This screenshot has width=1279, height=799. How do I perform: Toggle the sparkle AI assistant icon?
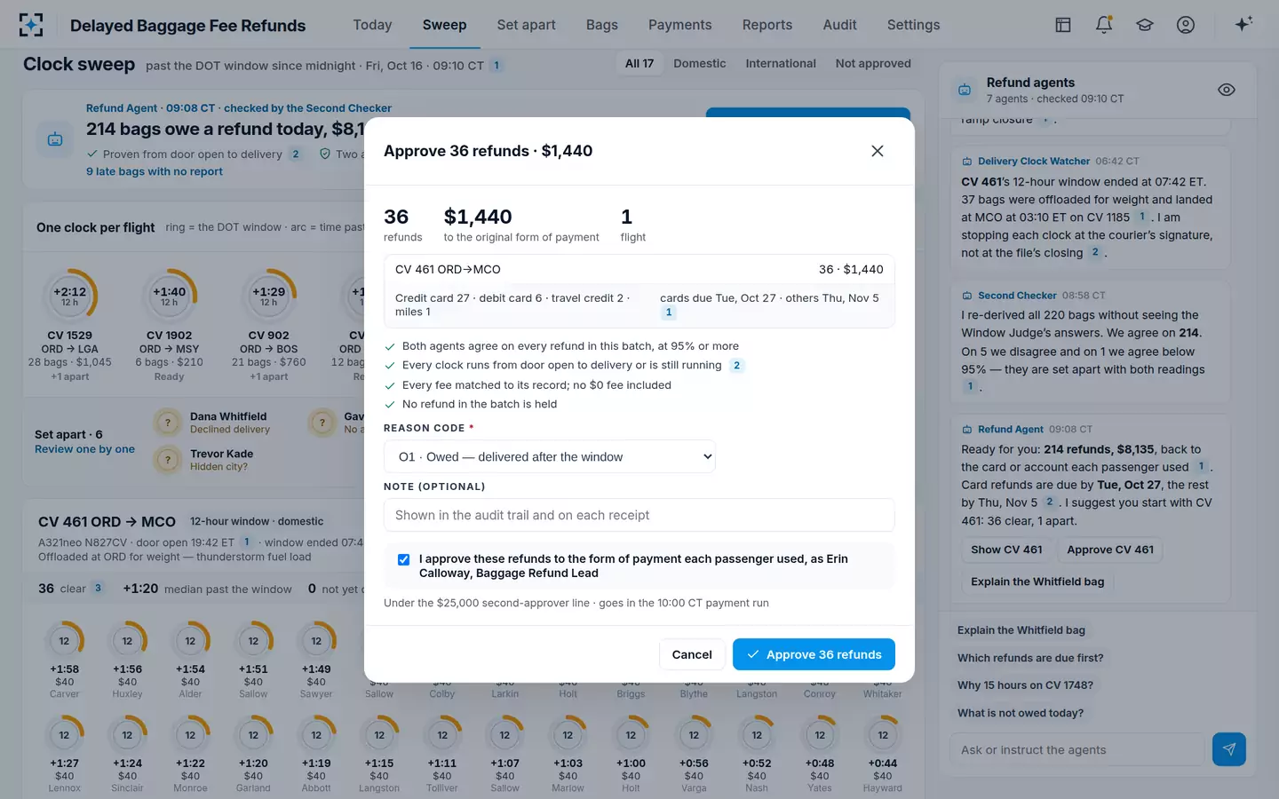[1243, 24]
